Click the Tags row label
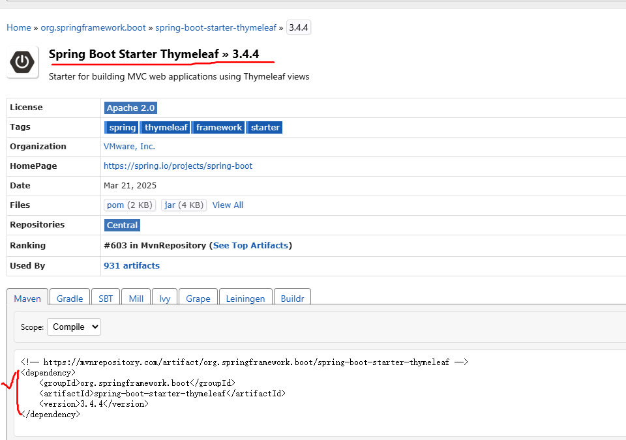The height and width of the screenshot is (440, 626). pyautogui.click(x=20, y=127)
